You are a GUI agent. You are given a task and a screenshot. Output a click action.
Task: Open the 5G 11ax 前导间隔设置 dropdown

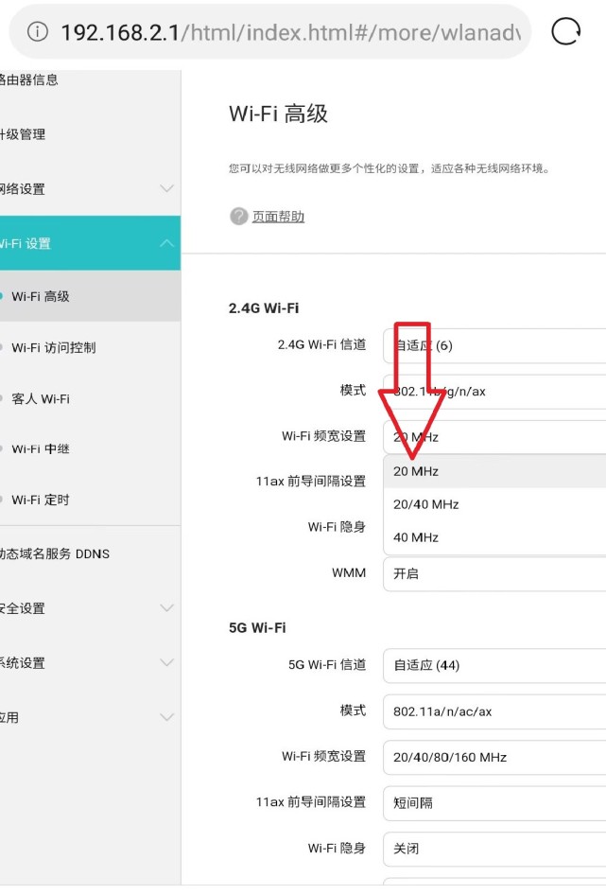click(492, 803)
